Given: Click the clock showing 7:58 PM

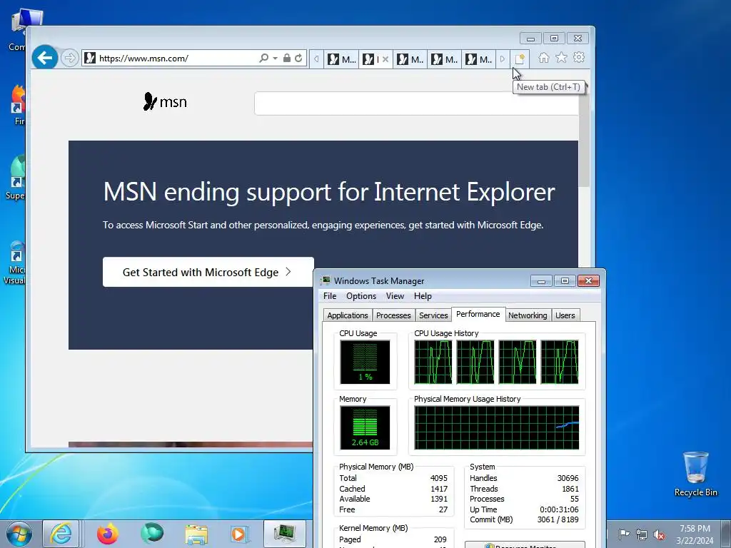Looking at the screenshot, I should point(695,529).
